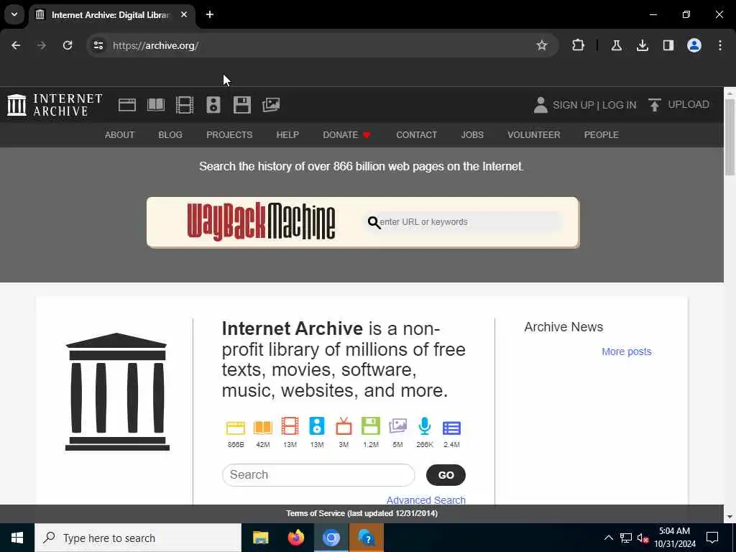Open the Web (Wayback) icon in top nav
This screenshot has width=736, height=552.
(126, 105)
